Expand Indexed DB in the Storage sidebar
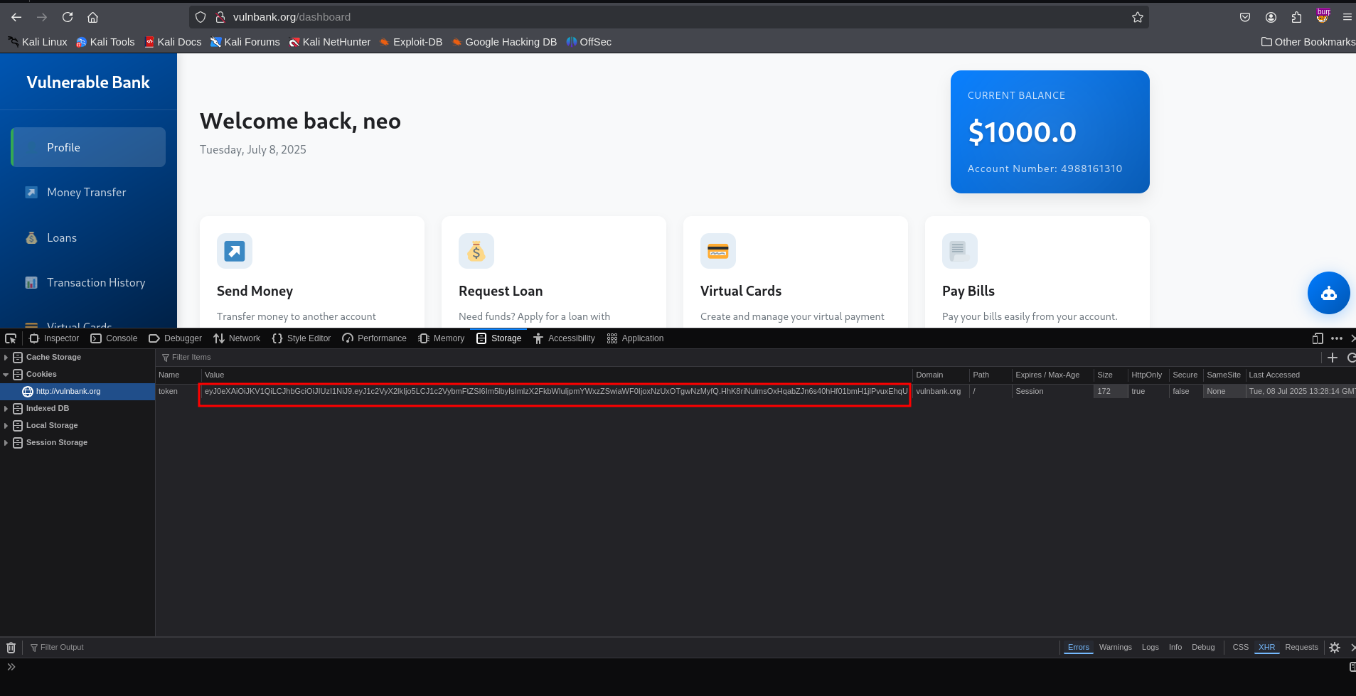Viewport: 1356px width, 696px height. 6,408
